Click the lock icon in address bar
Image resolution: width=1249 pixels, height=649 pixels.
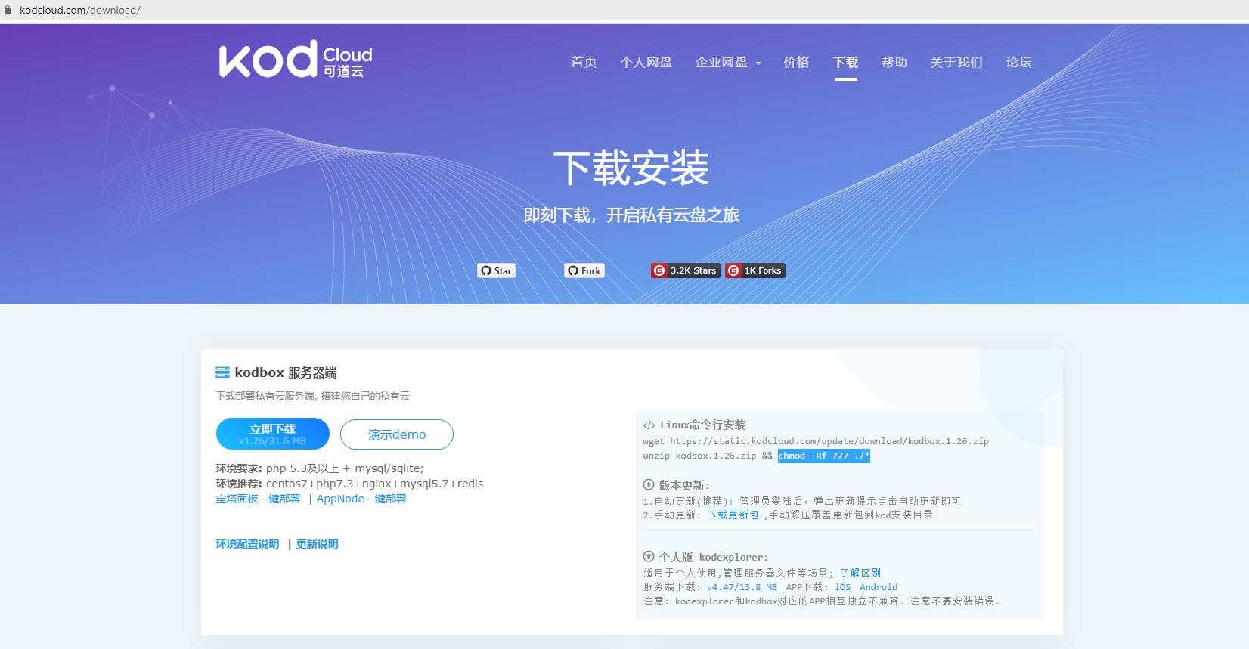pyautogui.click(x=8, y=10)
